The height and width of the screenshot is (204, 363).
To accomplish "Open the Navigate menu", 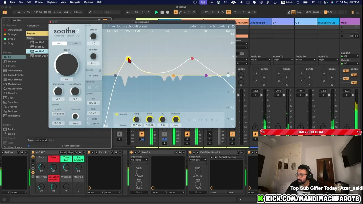I will (75, 2).
